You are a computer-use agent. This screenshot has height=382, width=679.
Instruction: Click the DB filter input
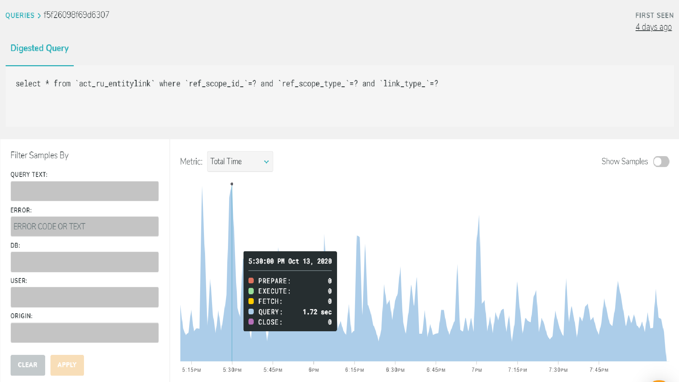click(84, 262)
